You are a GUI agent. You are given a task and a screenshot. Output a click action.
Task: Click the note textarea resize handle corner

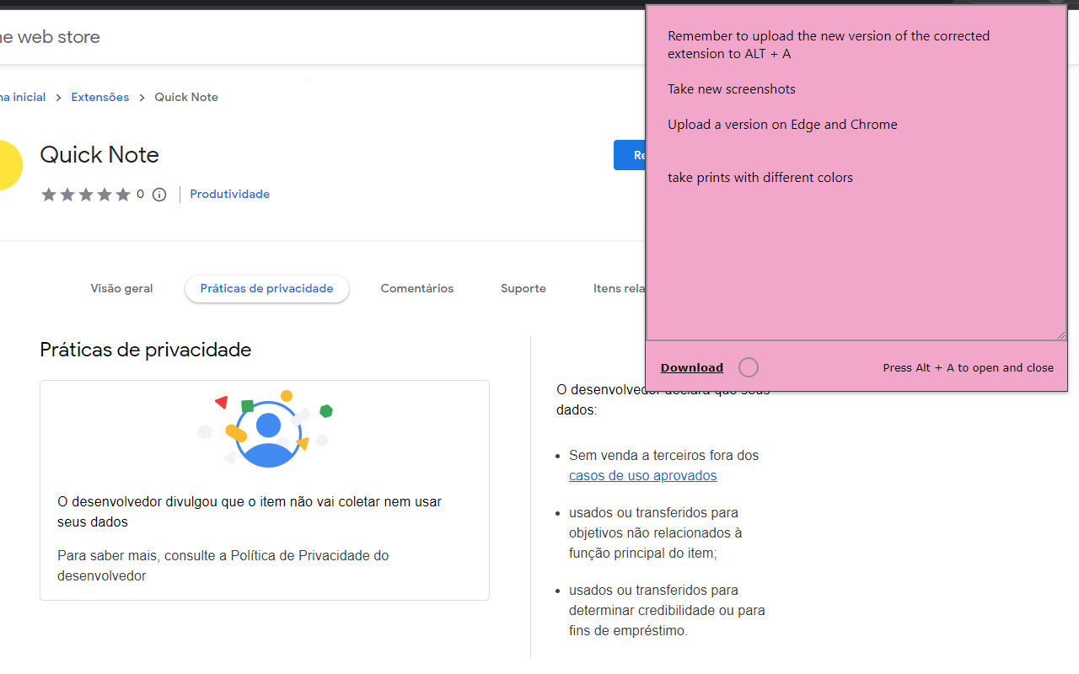click(x=1060, y=334)
